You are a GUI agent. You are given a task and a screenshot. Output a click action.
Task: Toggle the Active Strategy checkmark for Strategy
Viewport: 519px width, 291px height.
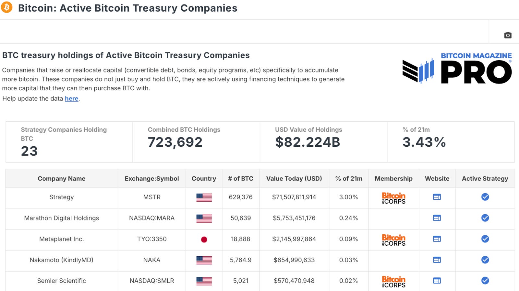(x=485, y=197)
